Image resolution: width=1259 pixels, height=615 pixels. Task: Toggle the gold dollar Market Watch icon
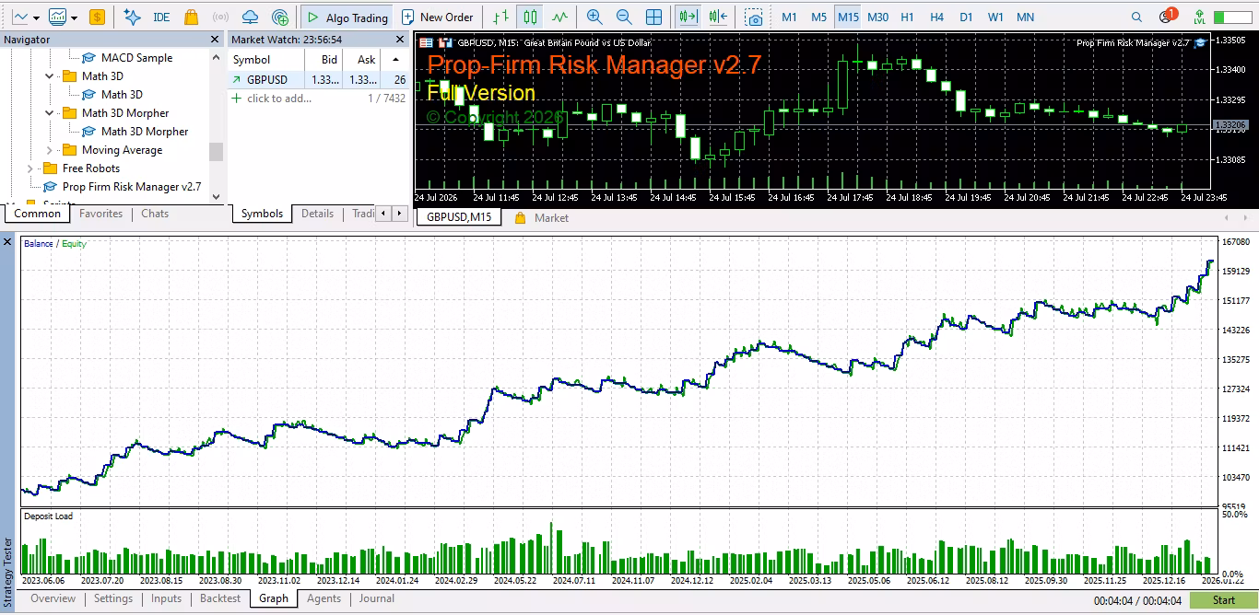pyautogui.click(x=97, y=17)
